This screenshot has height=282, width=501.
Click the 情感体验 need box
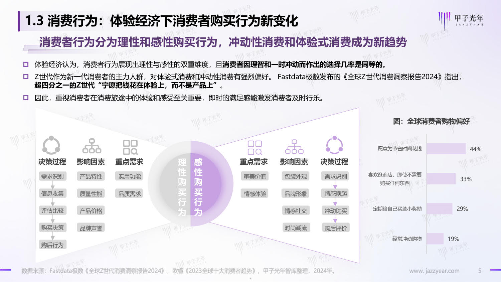(x=255, y=194)
